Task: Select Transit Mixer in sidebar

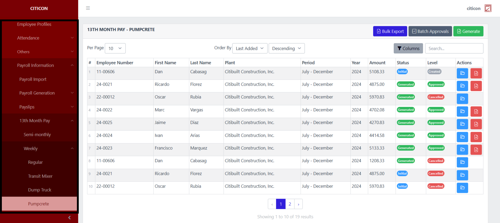Action: click(x=40, y=176)
